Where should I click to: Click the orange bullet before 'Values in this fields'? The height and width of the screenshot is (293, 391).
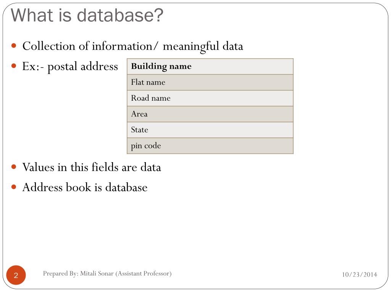pos(14,167)
